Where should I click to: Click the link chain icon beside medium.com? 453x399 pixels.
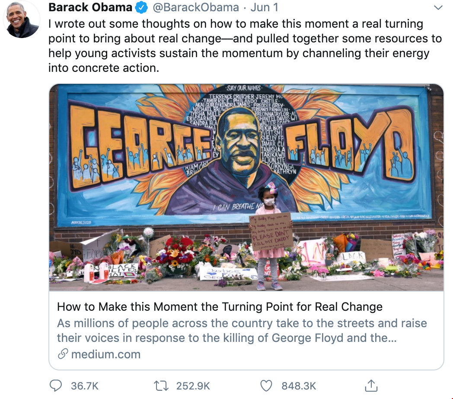(x=63, y=354)
